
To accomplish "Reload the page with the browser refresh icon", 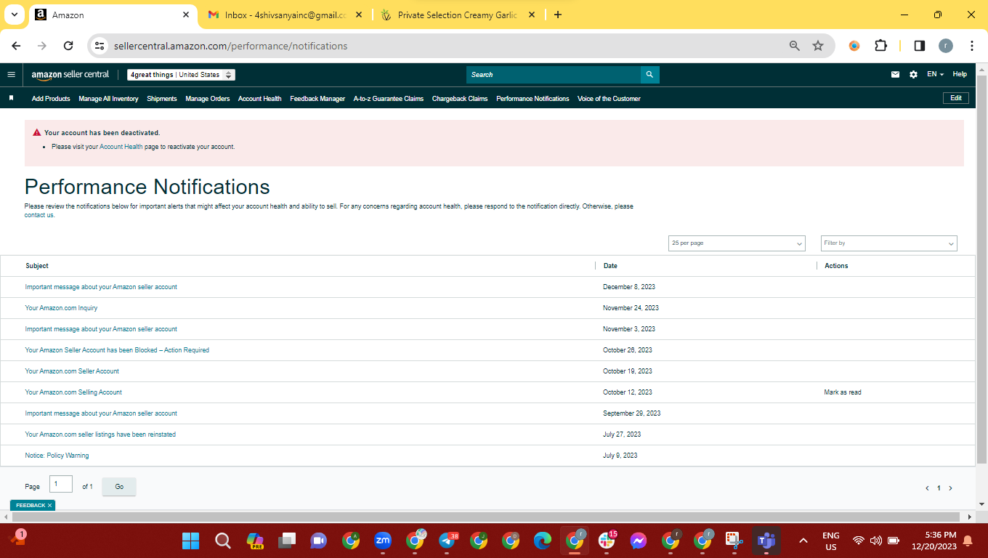I will point(68,46).
